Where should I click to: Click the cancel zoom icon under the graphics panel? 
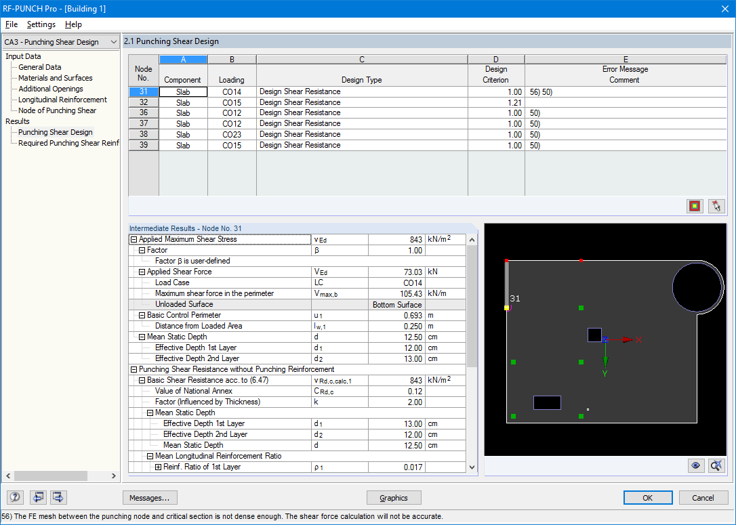[716, 465]
